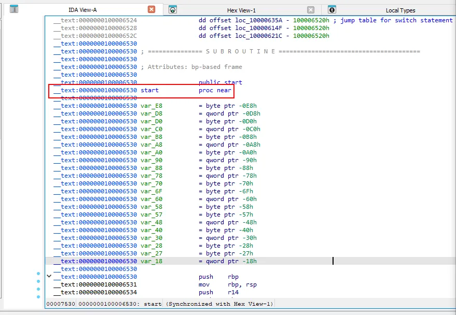The image size is (456, 315).
Task: Open the Local Types tab
Action: [400, 10]
